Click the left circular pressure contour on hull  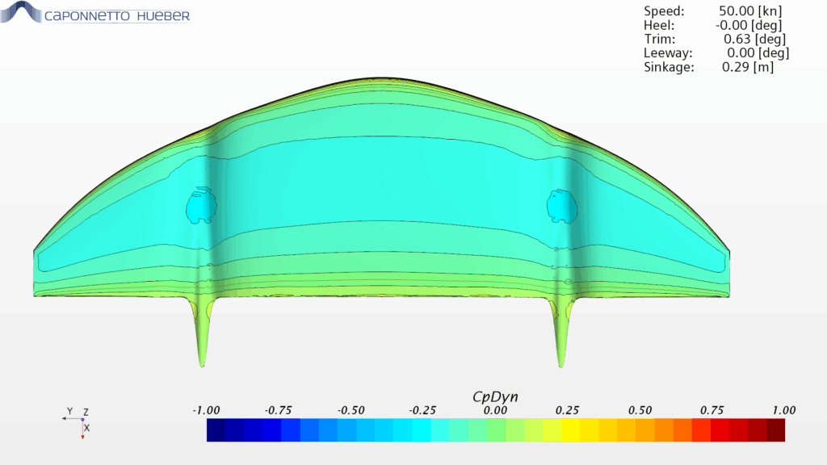coord(200,206)
